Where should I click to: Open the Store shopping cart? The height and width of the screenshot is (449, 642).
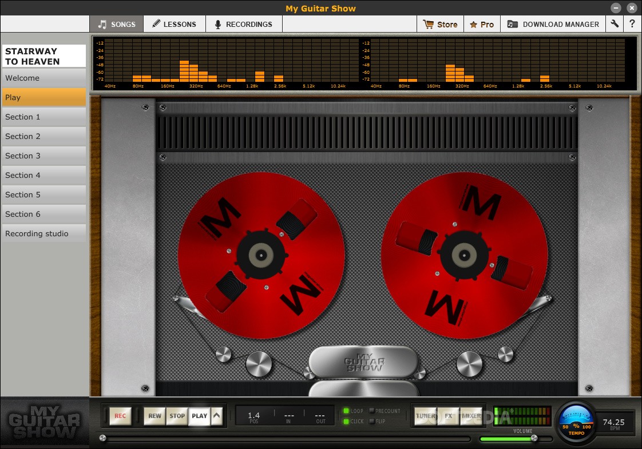click(x=440, y=24)
